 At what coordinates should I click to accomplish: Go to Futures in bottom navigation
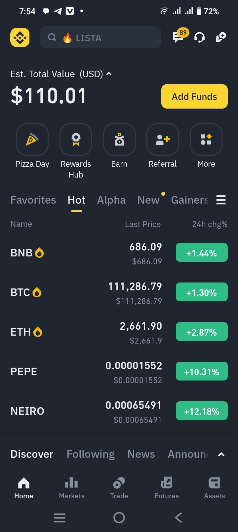point(167,488)
